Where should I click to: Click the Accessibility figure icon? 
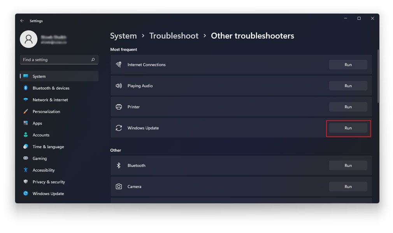(x=26, y=170)
